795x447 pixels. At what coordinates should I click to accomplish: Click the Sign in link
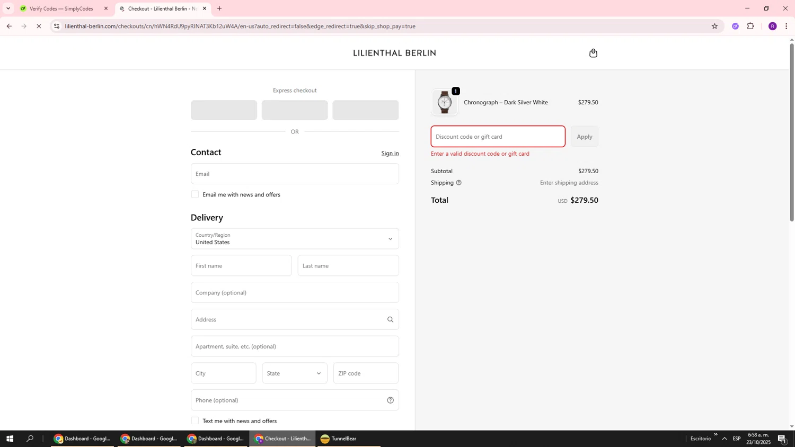390,154
